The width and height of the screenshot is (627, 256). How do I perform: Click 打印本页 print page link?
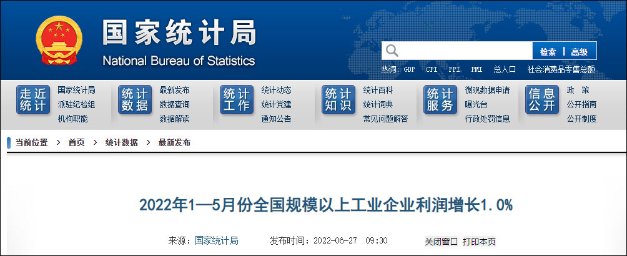click(479, 242)
